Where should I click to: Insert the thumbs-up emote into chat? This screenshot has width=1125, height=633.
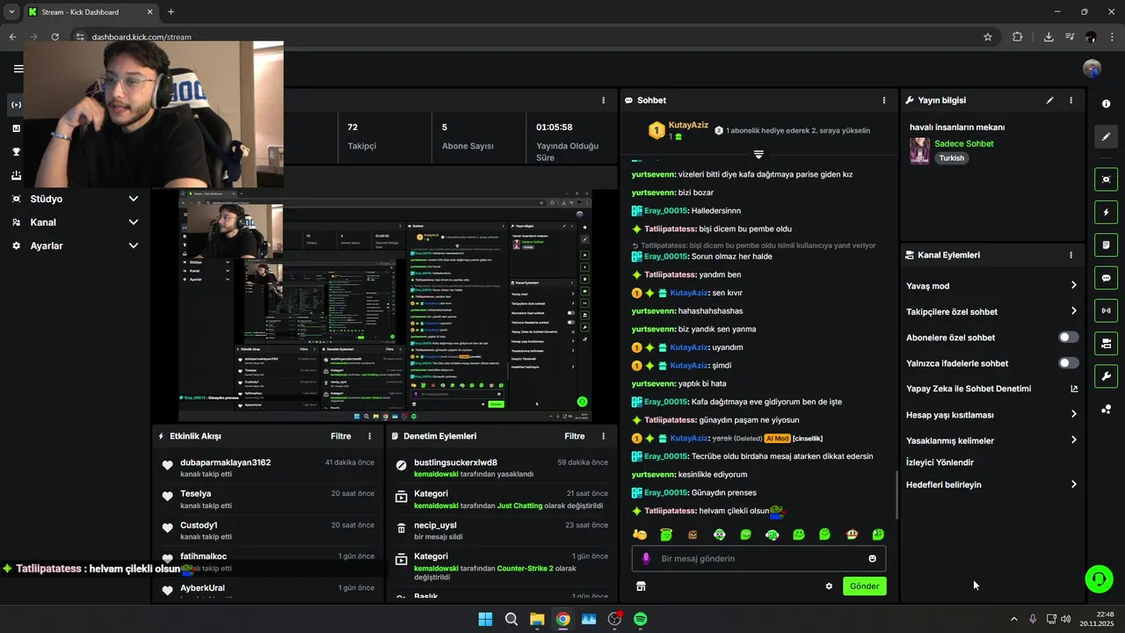(640, 534)
